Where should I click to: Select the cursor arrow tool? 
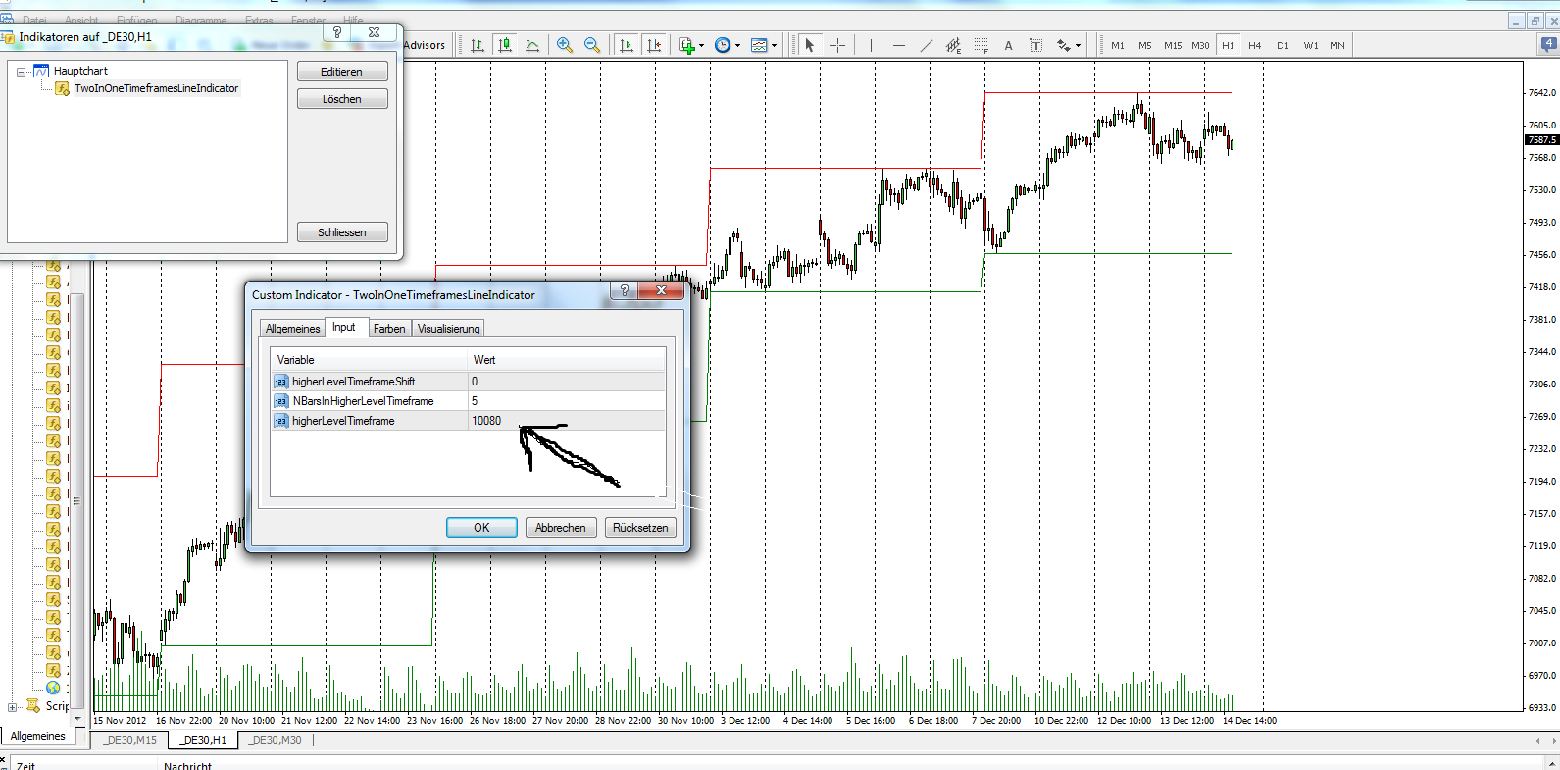[809, 45]
